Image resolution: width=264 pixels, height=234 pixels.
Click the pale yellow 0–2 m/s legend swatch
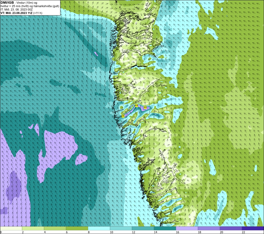(x=11, y=228)
